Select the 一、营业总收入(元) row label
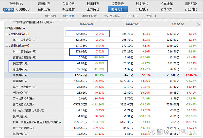 [x=17, y=34]
